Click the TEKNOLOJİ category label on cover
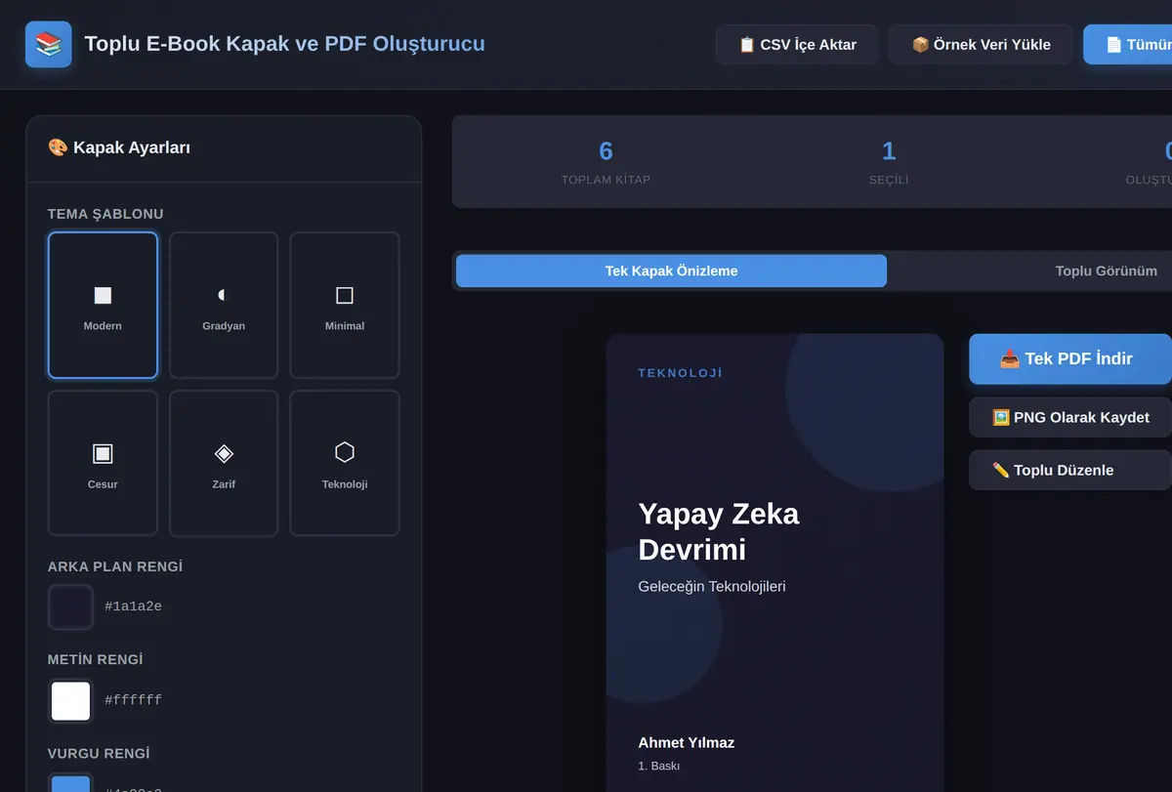This screenshot has width=1172, height=792. (681, 373)
